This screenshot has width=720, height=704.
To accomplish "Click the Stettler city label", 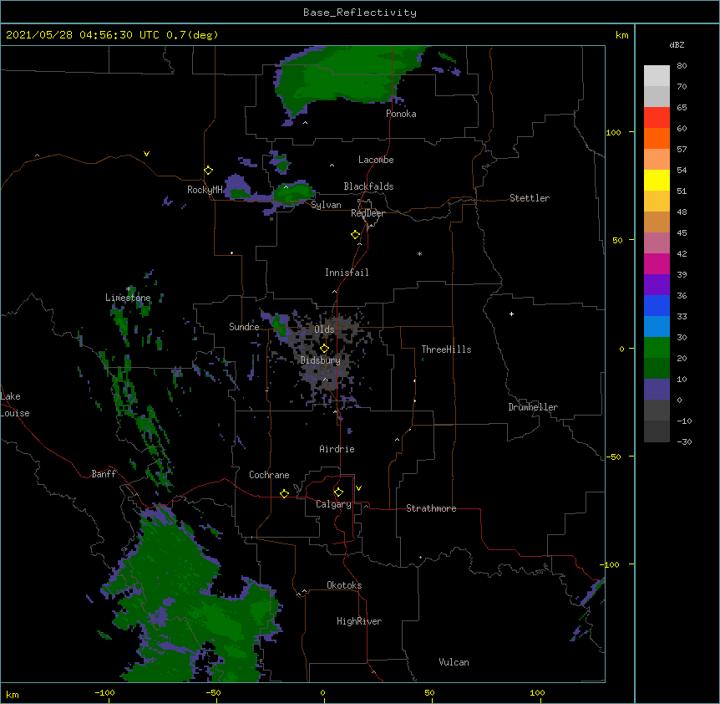I will pos(530,198).
